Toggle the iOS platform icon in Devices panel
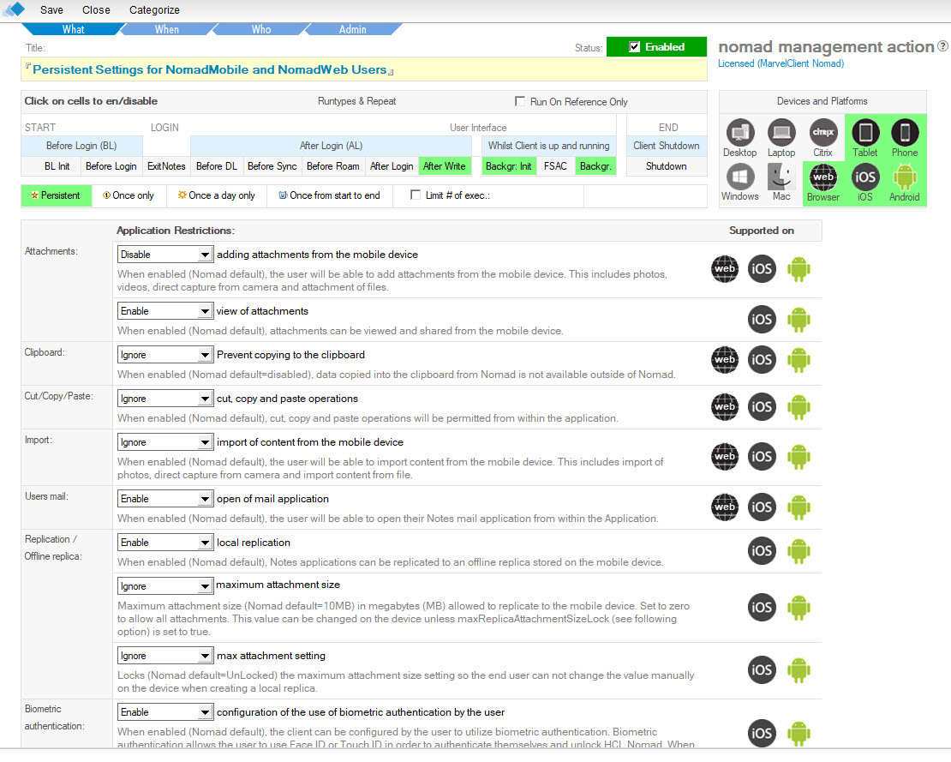This screenshot has width=951, height=762. coord(864,177)
